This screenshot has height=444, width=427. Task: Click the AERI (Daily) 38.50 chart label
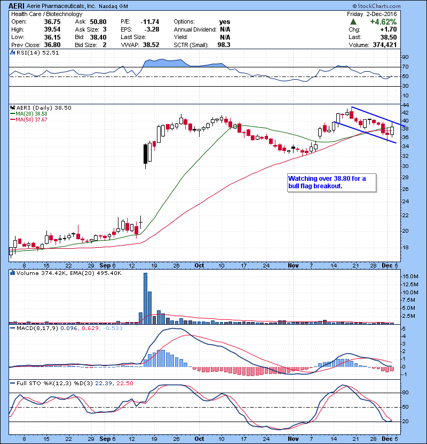pyautogui.click(x=44, y=108)
